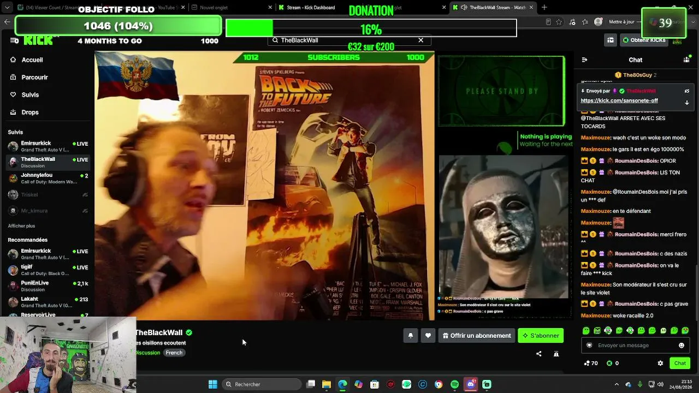Open File Explorer from taskbar
The image size is (699, 393).
pyautogui.click(x=327, y=384)
